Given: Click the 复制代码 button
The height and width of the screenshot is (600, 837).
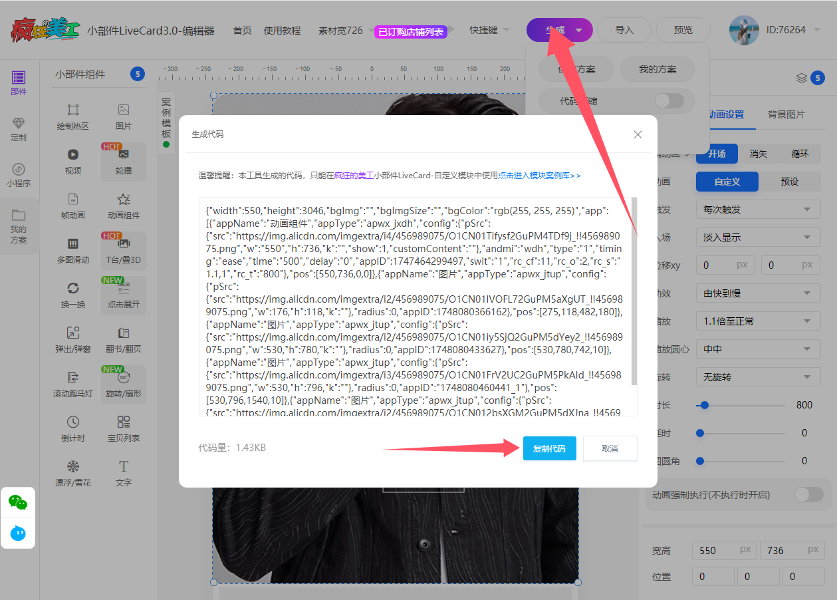Looking at the screenshot, I should (x=549, y=448).
